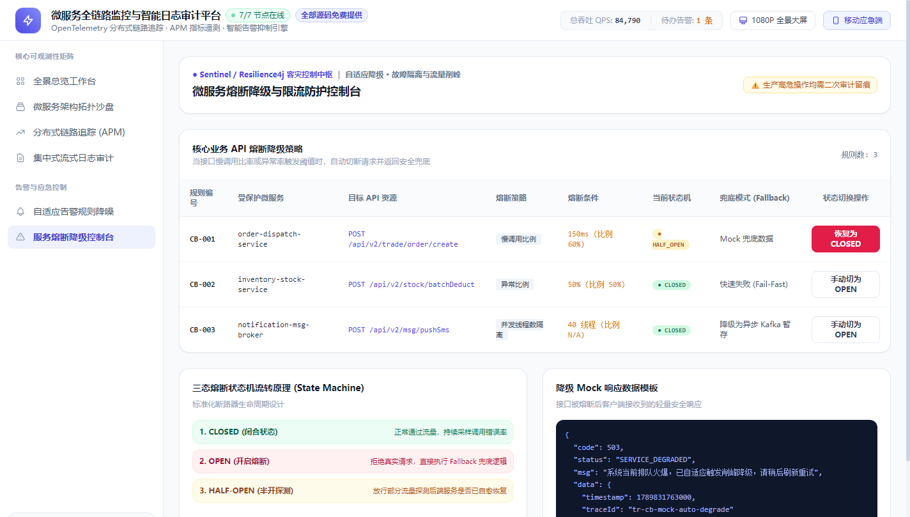This screenshot has width=910, height=517.
Task: Click the 慢调用比例 strategy tag
Action: (x=518, y=239)
